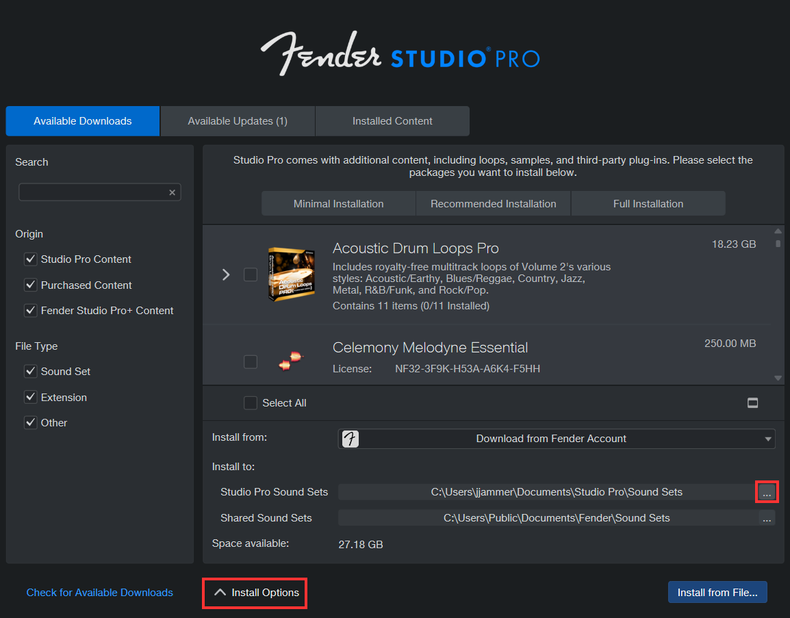
Task: Click the 250.00 MB size value
Action: (730, 344)
